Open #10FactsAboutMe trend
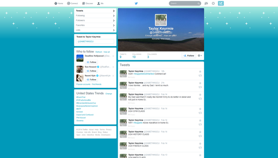Viewport: 278px width, 158px height. point(83,100)
